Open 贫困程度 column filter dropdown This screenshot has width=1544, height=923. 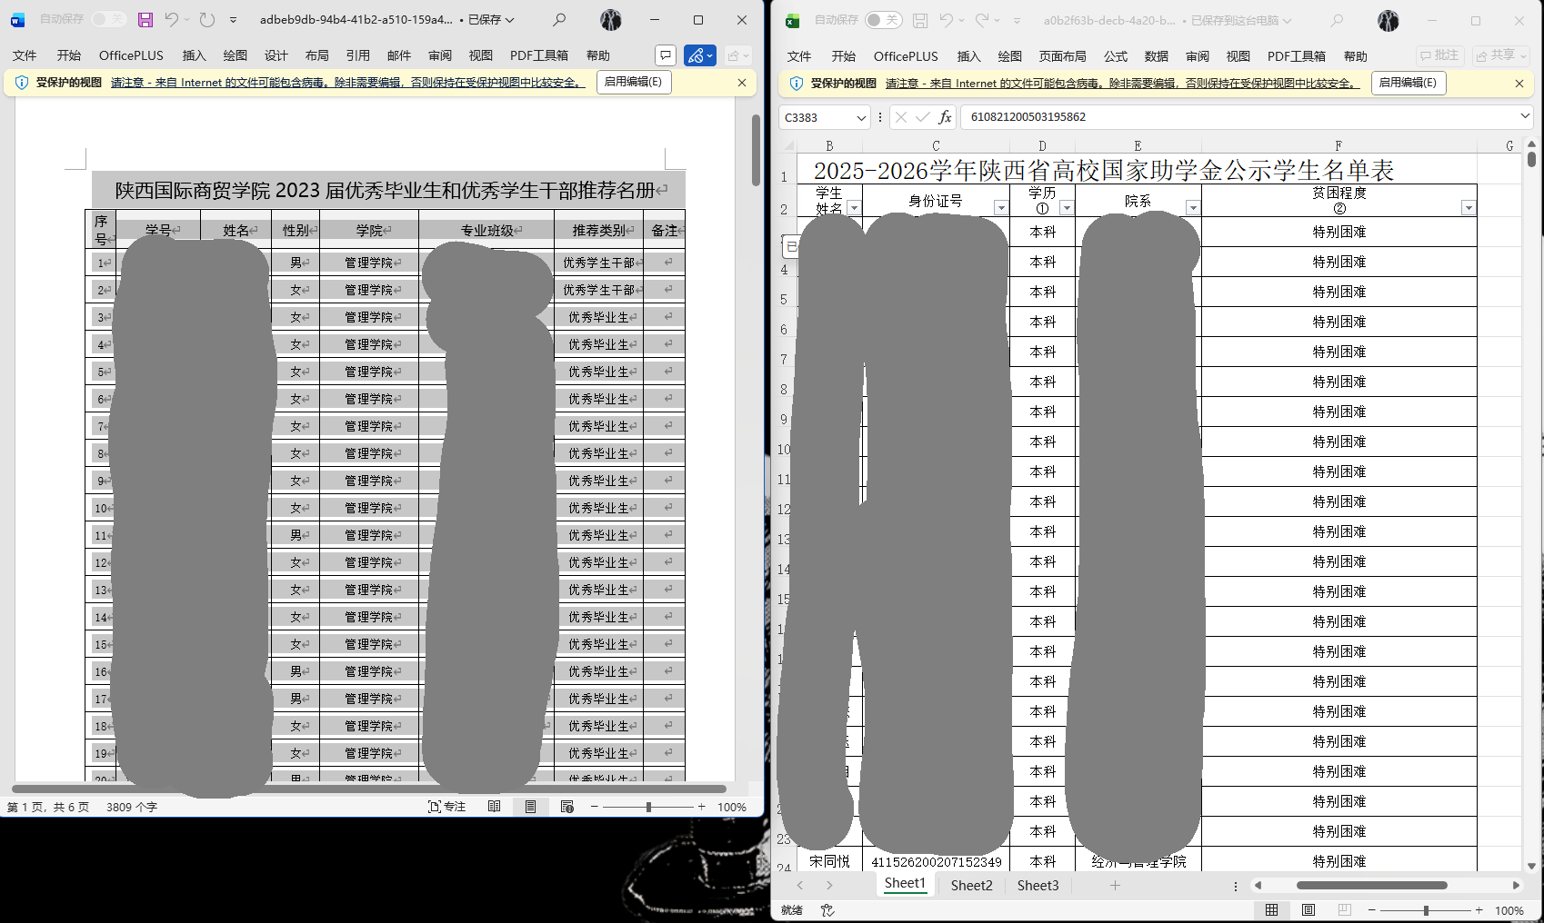[x=1468, y=208]
